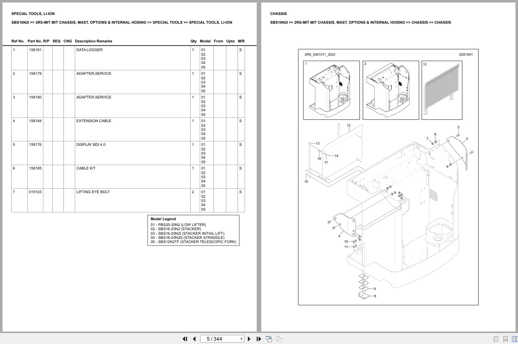Jump to the last page
The height and width of the screenshot is (344, 518).
pos(259,339)
